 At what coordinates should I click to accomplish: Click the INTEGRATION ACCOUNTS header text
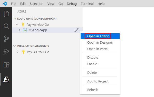(33, 46)
